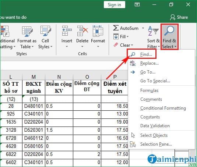Open Sort & Filter icon
The height and width of the screenshot is (167, 197).
(x=153, y=31)
